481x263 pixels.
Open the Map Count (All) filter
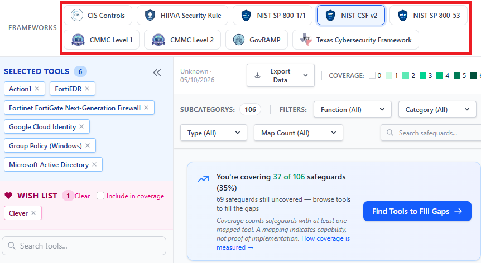(298, 133)
